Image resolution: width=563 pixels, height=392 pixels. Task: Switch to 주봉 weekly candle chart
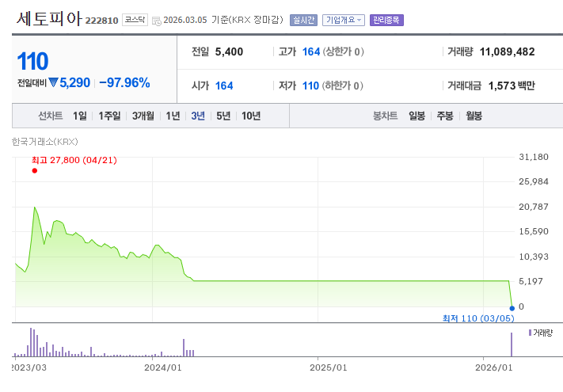[x=445, y=116]
